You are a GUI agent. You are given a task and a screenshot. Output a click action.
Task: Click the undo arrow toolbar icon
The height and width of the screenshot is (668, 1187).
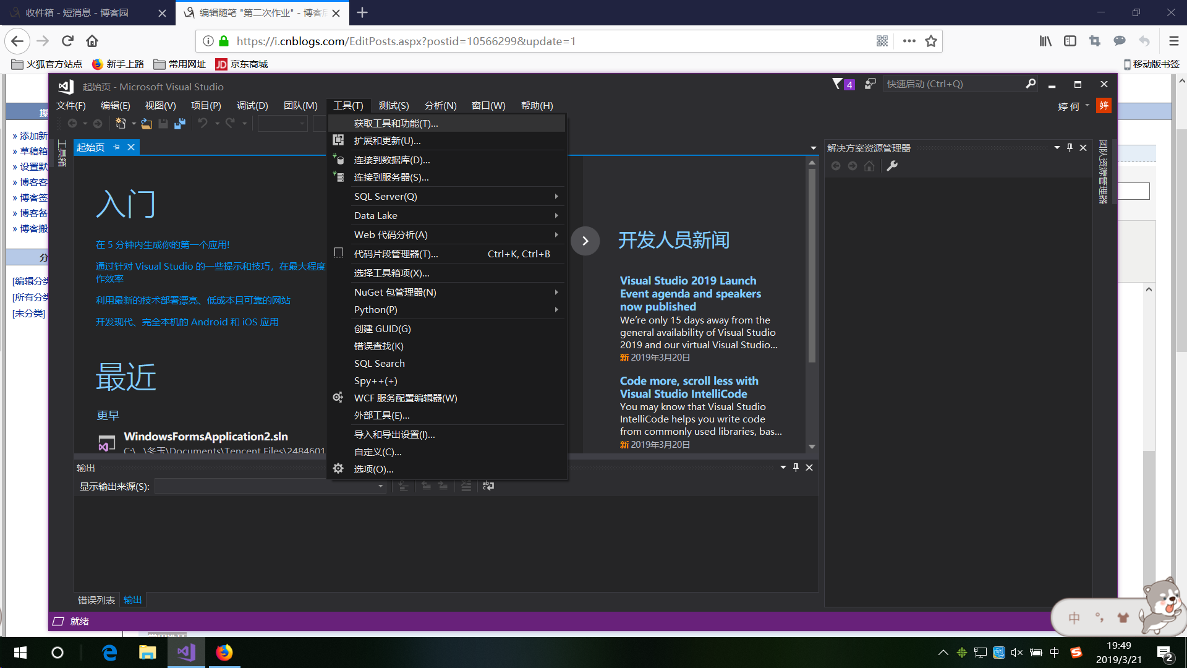[x=203, y=124]
